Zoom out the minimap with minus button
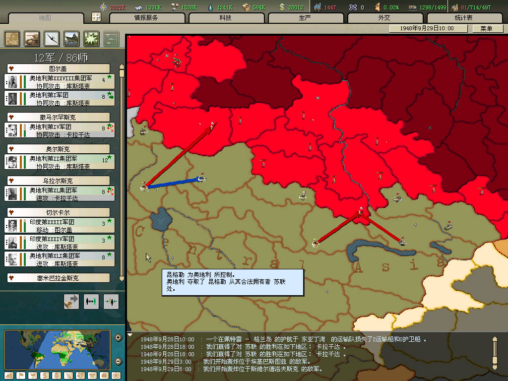508x381 pixels. click(x=118, y=361)
